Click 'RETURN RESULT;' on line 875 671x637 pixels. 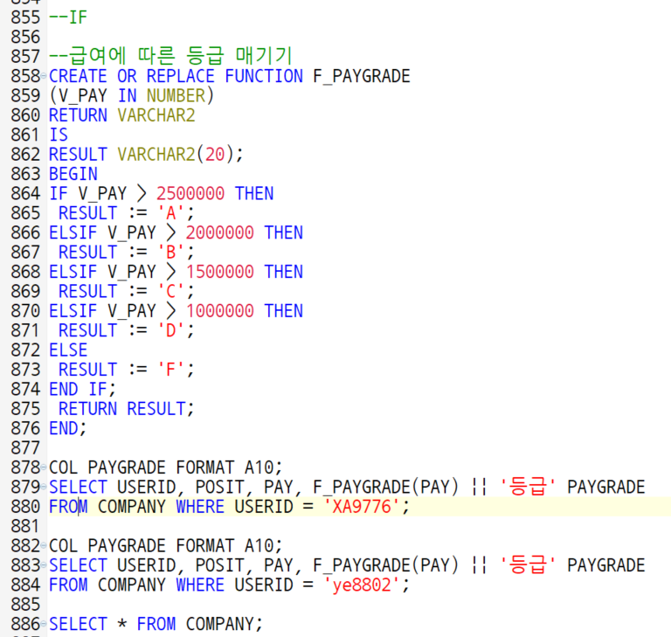[x=126, y=409]
